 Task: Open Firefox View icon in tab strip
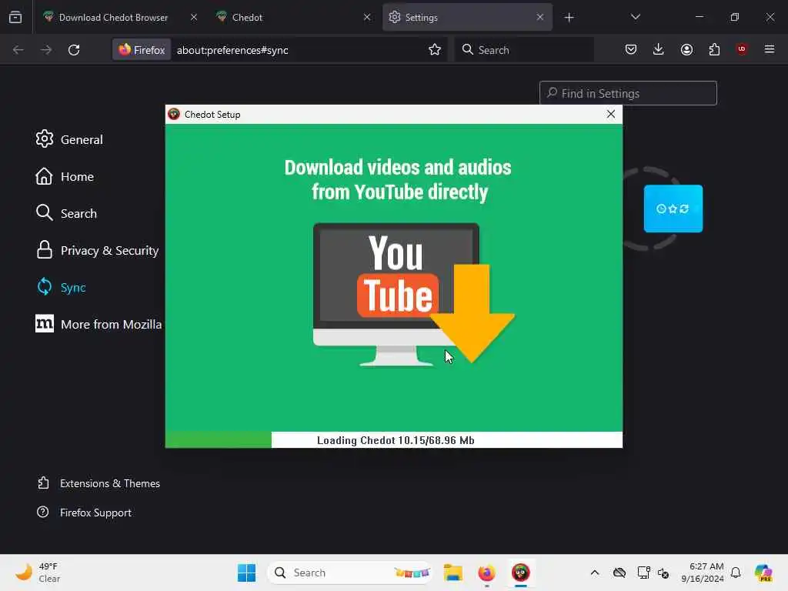tap(15, 17)
